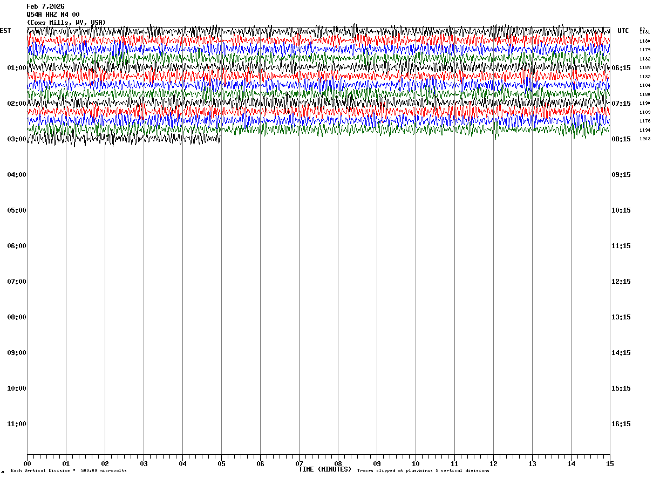Click the x-axis minute label '00'

[27, 463]
